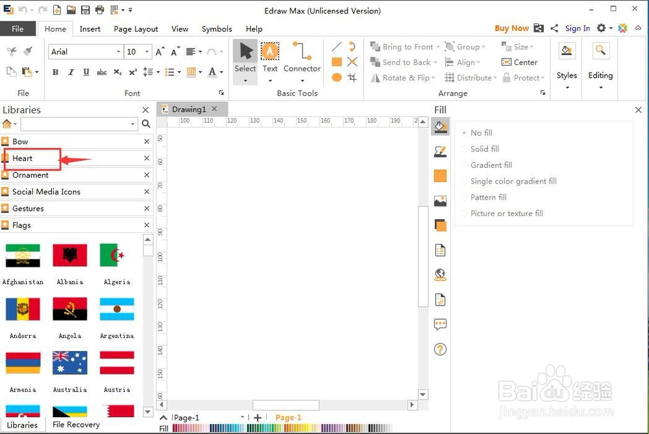Click the Buy Now link

[511, 28]
